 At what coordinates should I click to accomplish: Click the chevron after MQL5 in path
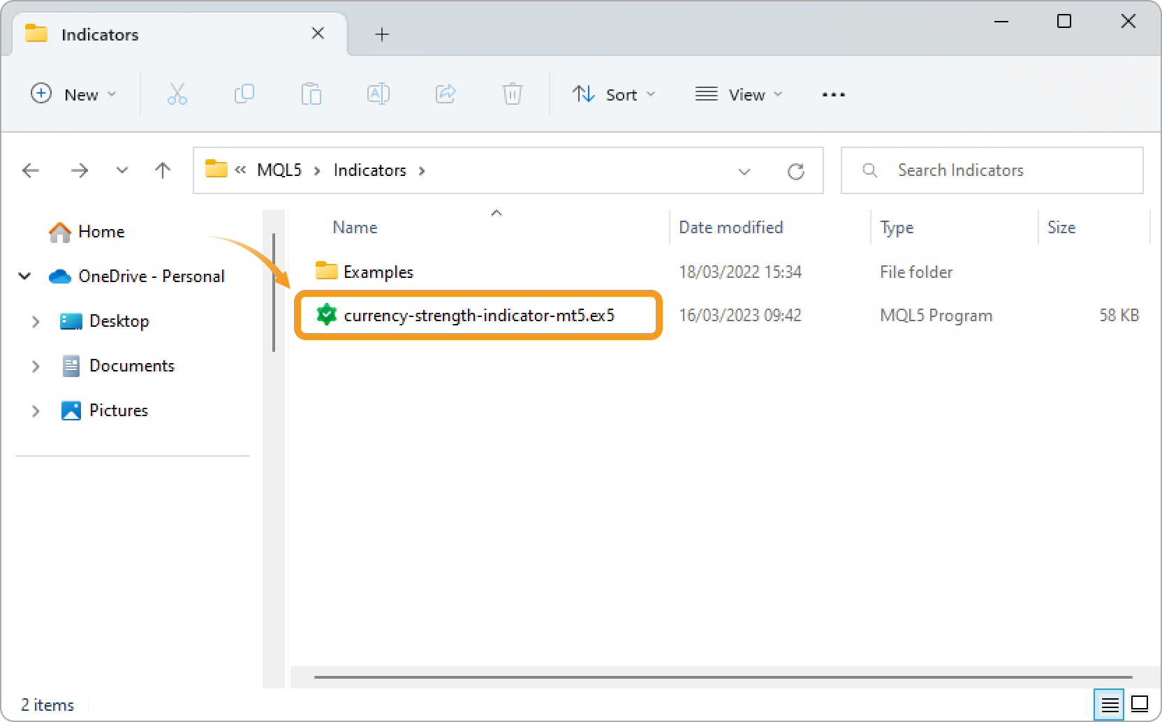point(317,171)
